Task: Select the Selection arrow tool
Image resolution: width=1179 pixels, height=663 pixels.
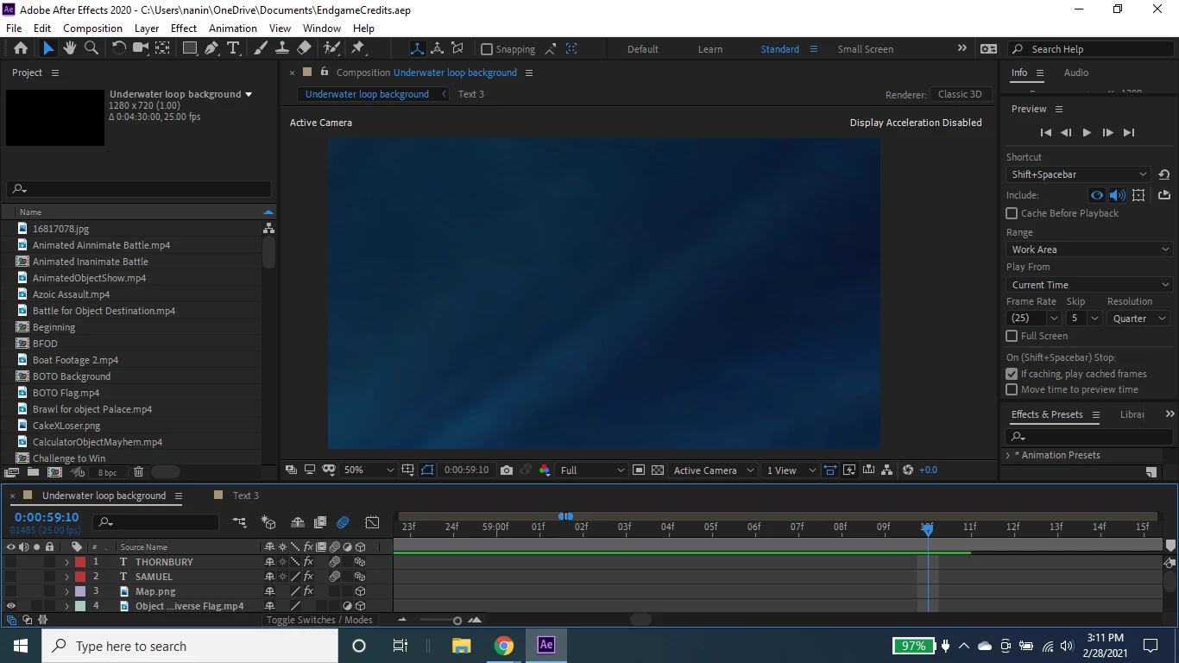Action: pyautogui.click(x=48, y=48)
